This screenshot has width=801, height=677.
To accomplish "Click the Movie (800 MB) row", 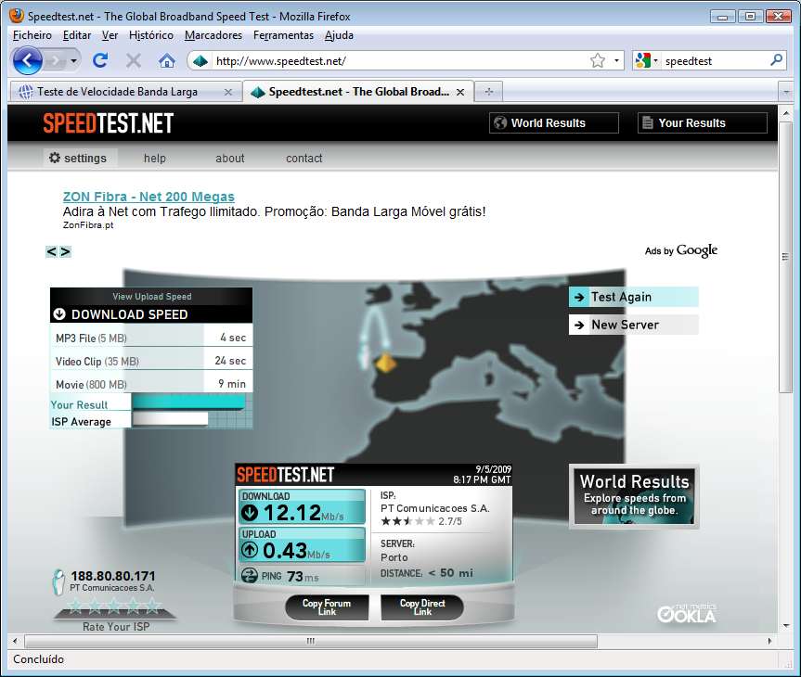I will (x=151, y=384).
